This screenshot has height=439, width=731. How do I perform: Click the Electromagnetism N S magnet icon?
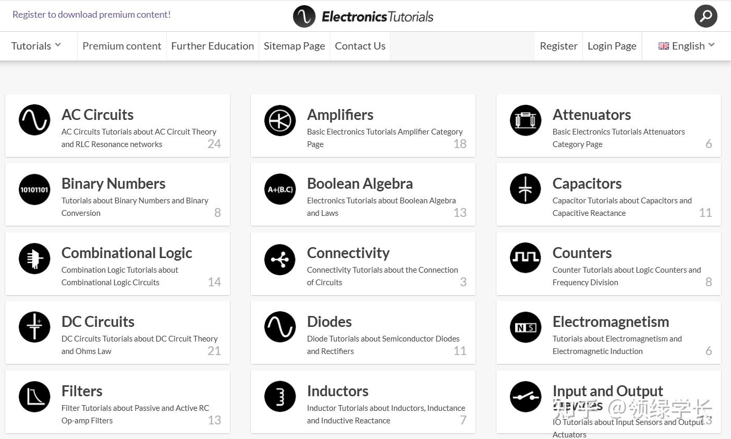coord(526,327)
